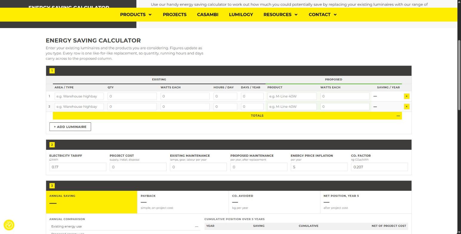Click the Energy Saving Calculator heading
This screenshot has width=461, height=234.
93,40
